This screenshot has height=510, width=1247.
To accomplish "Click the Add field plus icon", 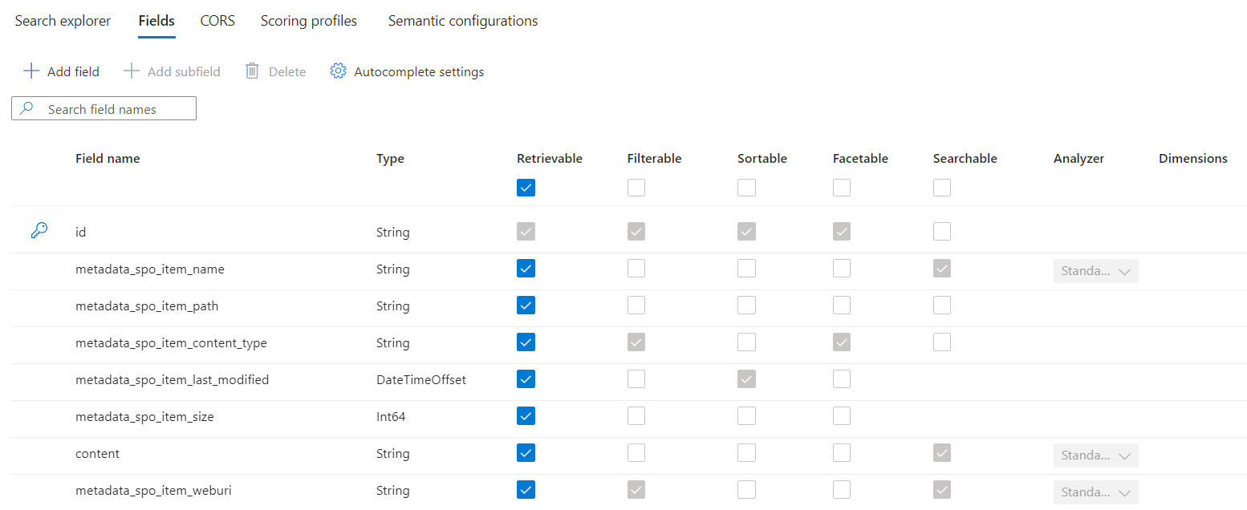I will coord(31,71).
